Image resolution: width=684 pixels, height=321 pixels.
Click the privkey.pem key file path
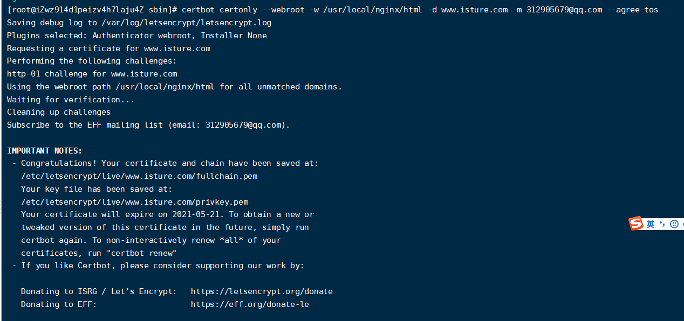point(134,202)
